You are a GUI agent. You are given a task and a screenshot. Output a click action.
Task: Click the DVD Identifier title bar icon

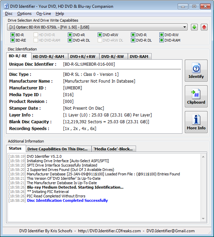pos(6,6)
